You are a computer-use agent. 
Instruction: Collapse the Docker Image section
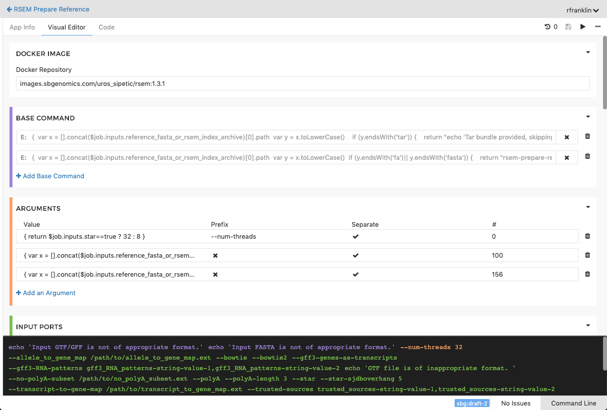[588, 52]
